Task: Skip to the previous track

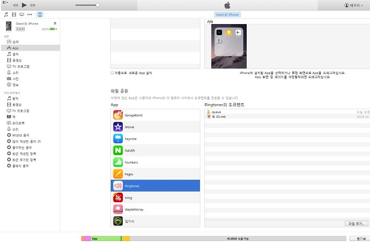Action: [x=15, y=5]
